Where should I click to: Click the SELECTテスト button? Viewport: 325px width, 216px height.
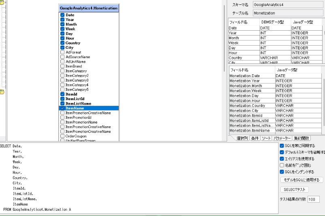click(x=294, y=190)
